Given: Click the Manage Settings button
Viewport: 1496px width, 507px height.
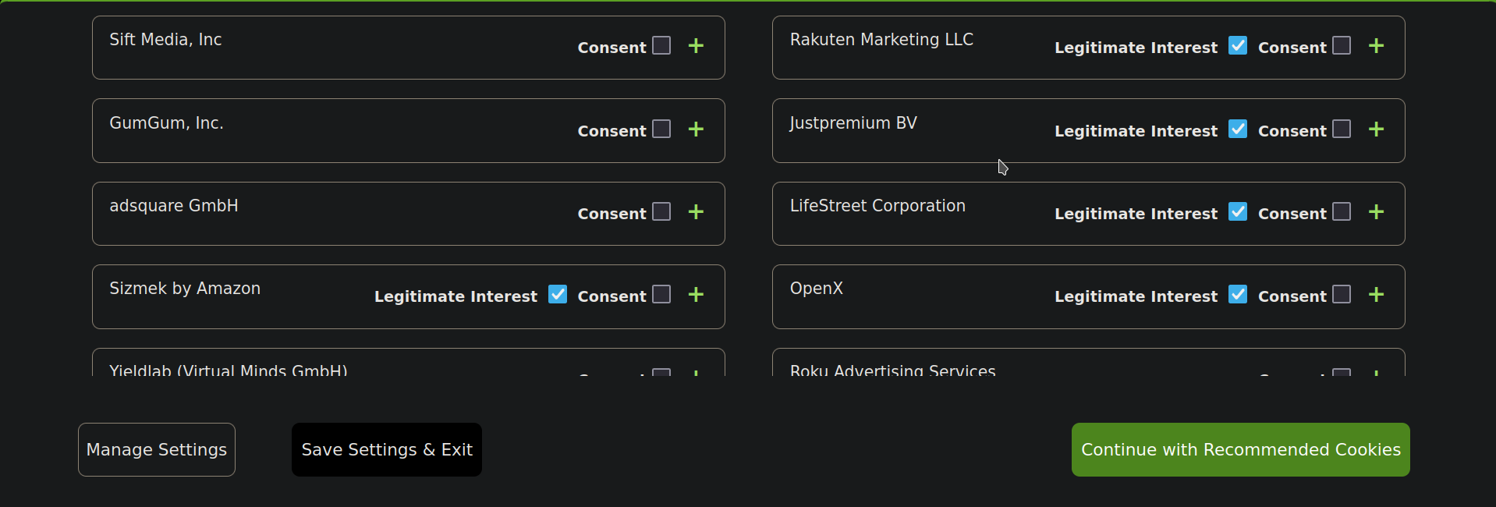Looking at the screenshot, I should pyautogui.click(x=157, y=450).
